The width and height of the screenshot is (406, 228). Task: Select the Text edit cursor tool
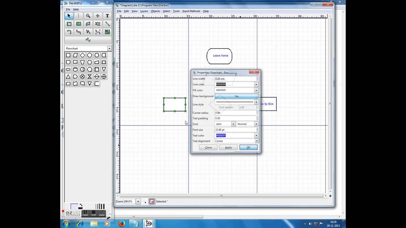tap(78, 16)
